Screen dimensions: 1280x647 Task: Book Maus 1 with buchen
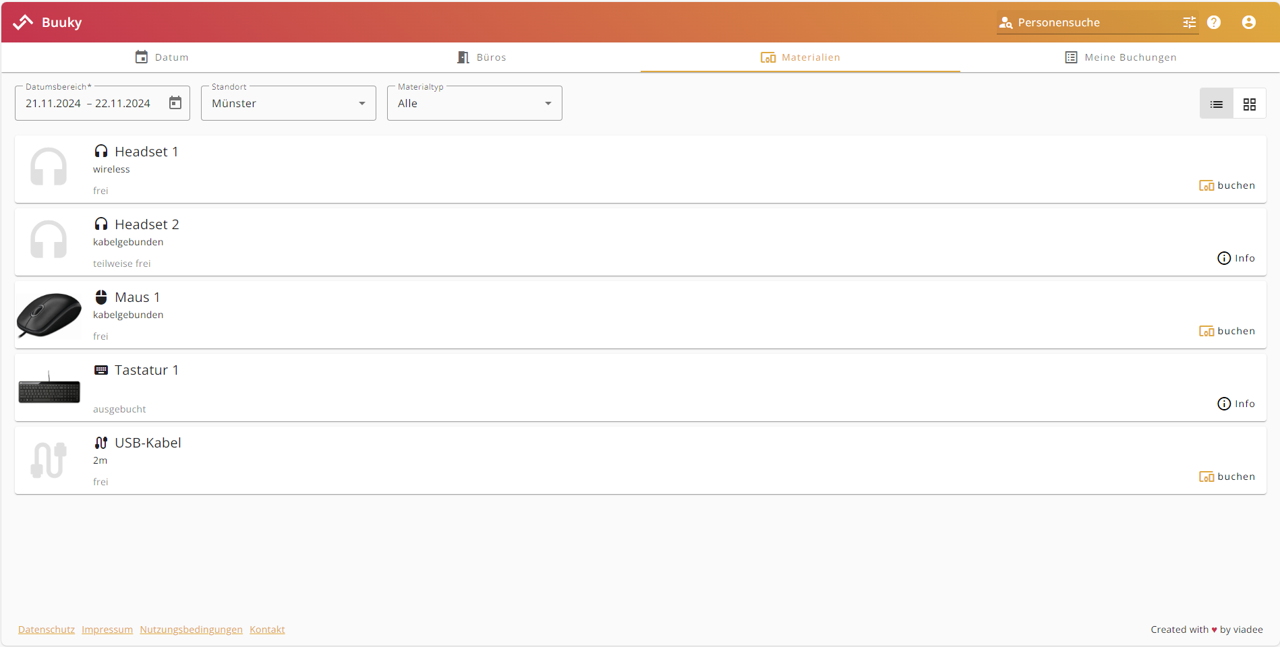1227,331
